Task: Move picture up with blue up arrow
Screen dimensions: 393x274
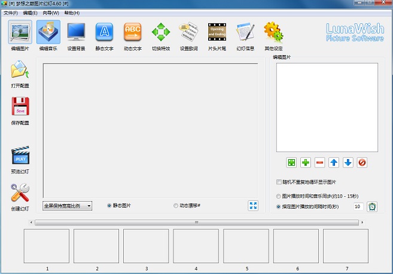Action: pyautogui.click(x=333, y=162)
